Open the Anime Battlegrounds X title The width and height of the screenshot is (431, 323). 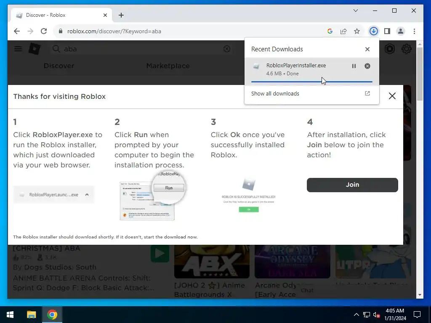coord(210,290)
